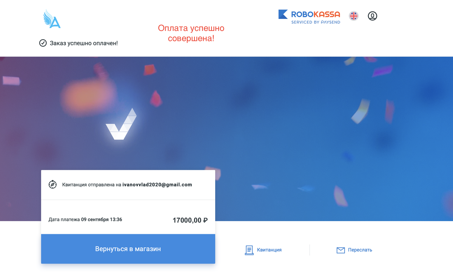Click the ROBOKASSA wordmark text
Viewport: 453px width, 280px height.
(316, 15)
